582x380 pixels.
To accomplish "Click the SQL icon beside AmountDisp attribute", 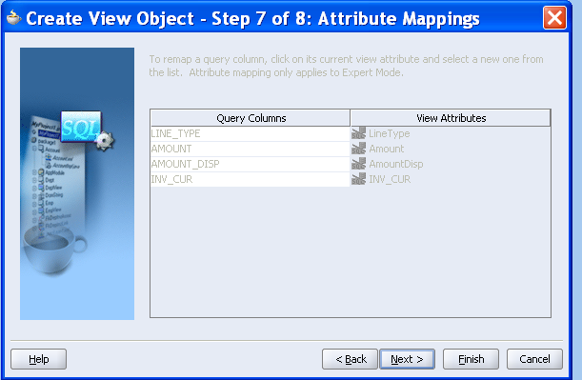I will pos(358,164).
